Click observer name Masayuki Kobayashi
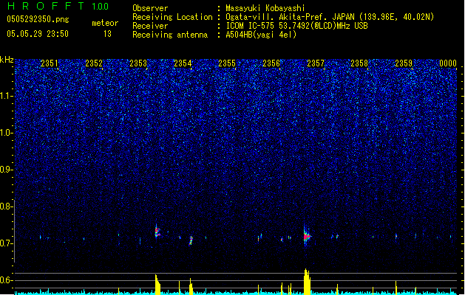 (265, 8)
